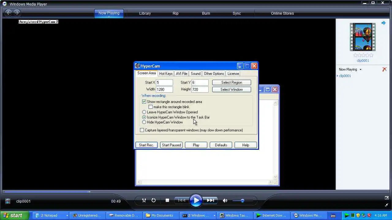Click the HyperCam title bar icon
The width and height of the screenshot is (392, 220).
coord(137,66)
